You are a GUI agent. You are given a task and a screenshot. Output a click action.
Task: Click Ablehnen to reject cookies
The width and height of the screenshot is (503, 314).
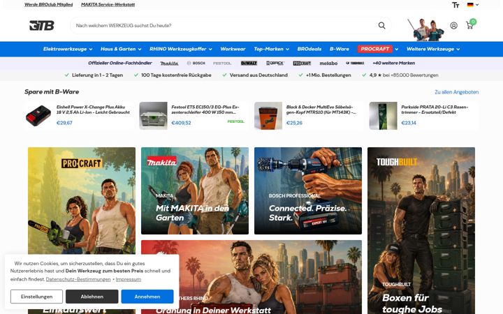[x=92, y=297]
